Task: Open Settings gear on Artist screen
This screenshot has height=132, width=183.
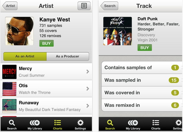Action: point(80,125)
